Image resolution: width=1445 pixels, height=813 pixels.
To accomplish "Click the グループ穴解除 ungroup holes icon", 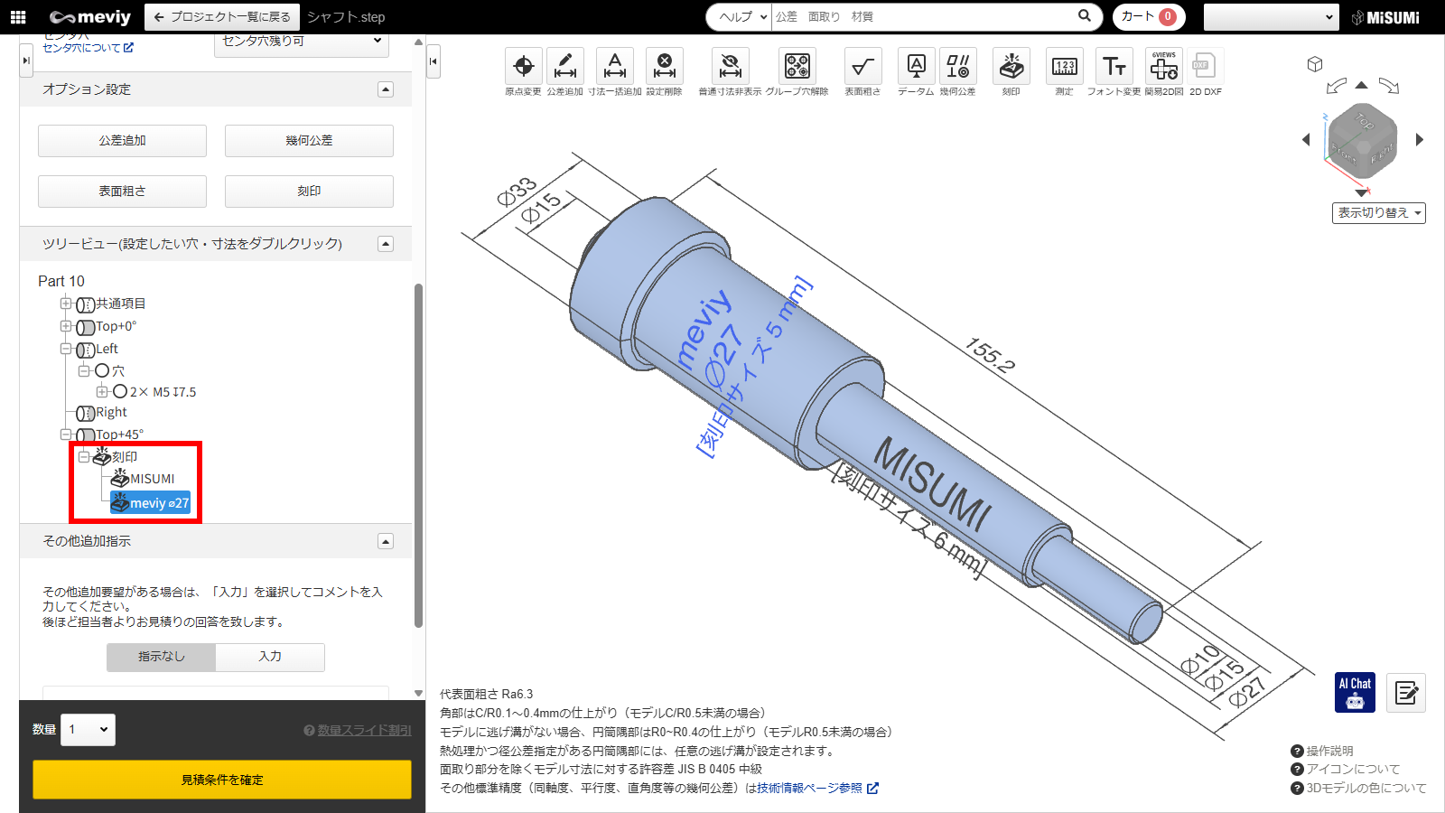I will [797, 67].
